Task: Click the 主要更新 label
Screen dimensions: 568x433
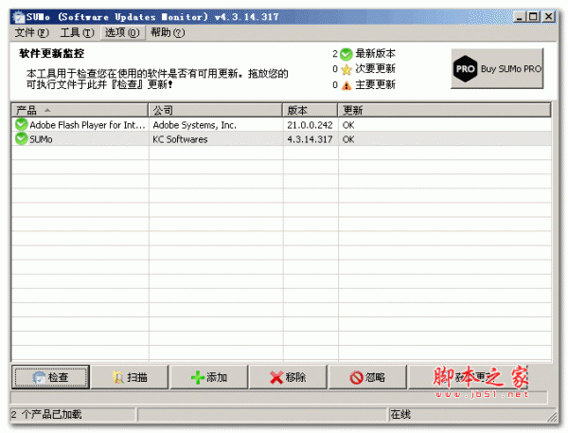Action: click(x=375, y=84)
